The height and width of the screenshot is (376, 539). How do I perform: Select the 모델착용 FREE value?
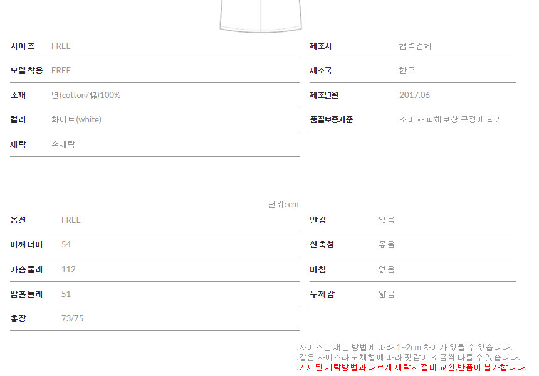pyautogui.click(x=61, y=71)
